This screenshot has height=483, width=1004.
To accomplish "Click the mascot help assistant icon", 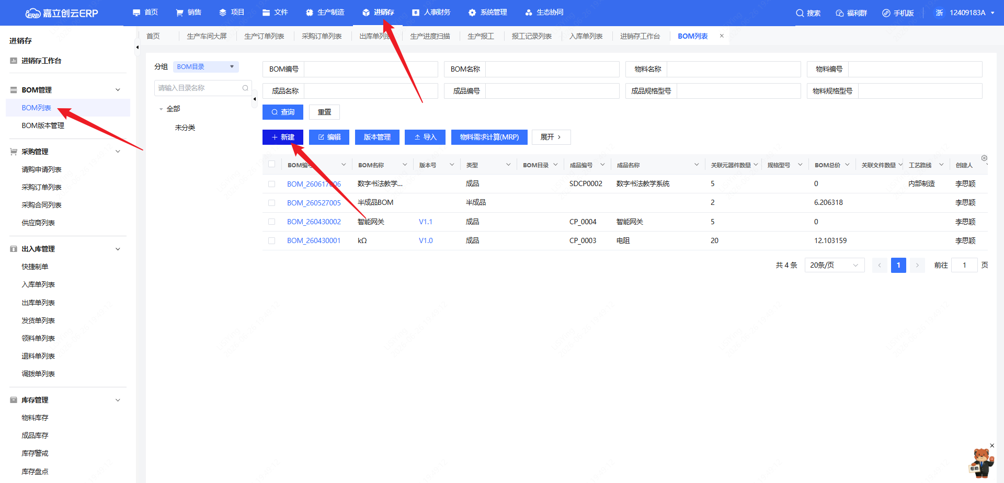I will 980,463.
